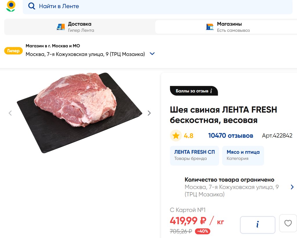297x238 pixels.
Task: Click info icon in Баллы за отзыв badge
Action: [x=211, y=91]
